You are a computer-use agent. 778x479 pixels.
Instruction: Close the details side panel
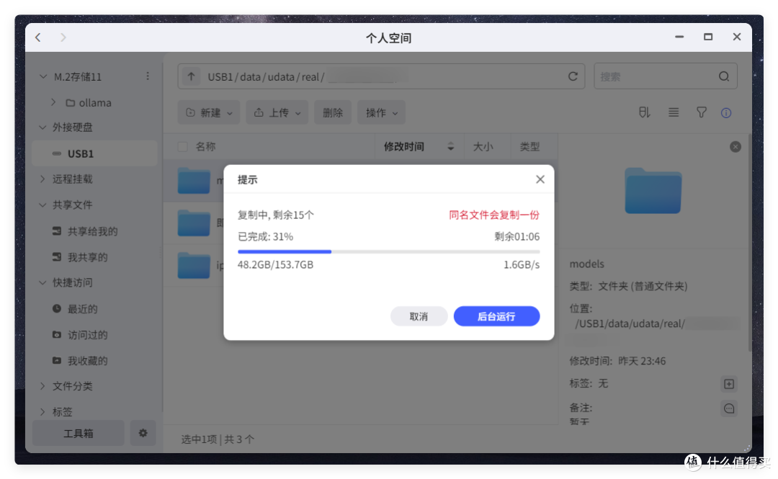(735, 147)
